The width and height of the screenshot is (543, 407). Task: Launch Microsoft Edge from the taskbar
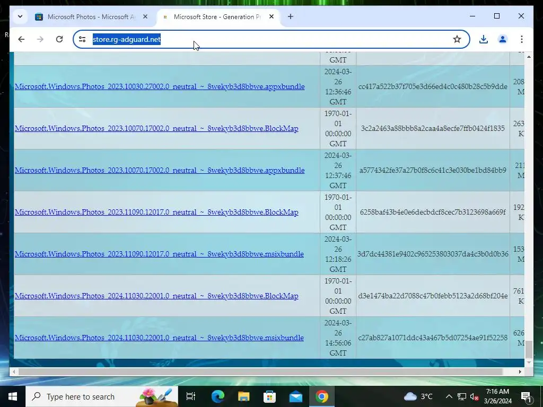click(218, 396)
